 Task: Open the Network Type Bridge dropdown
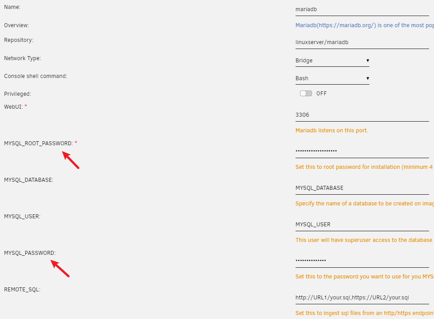coord(332,61)
